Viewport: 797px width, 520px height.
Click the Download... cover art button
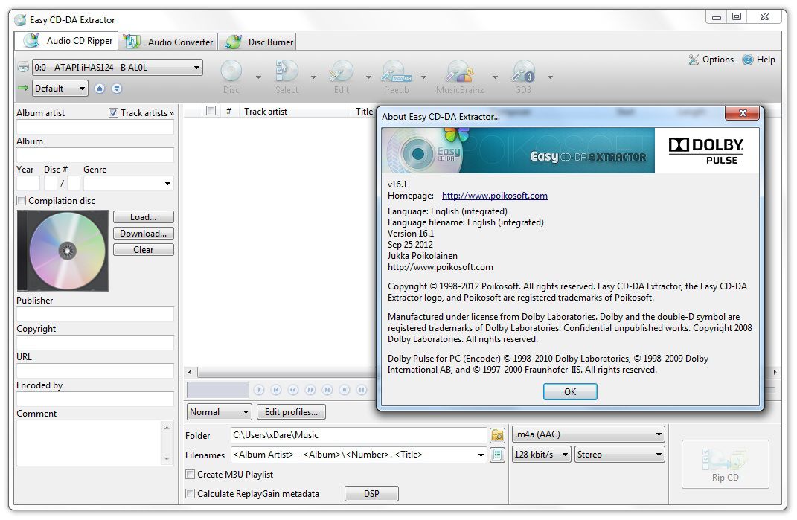pos(144,234)
